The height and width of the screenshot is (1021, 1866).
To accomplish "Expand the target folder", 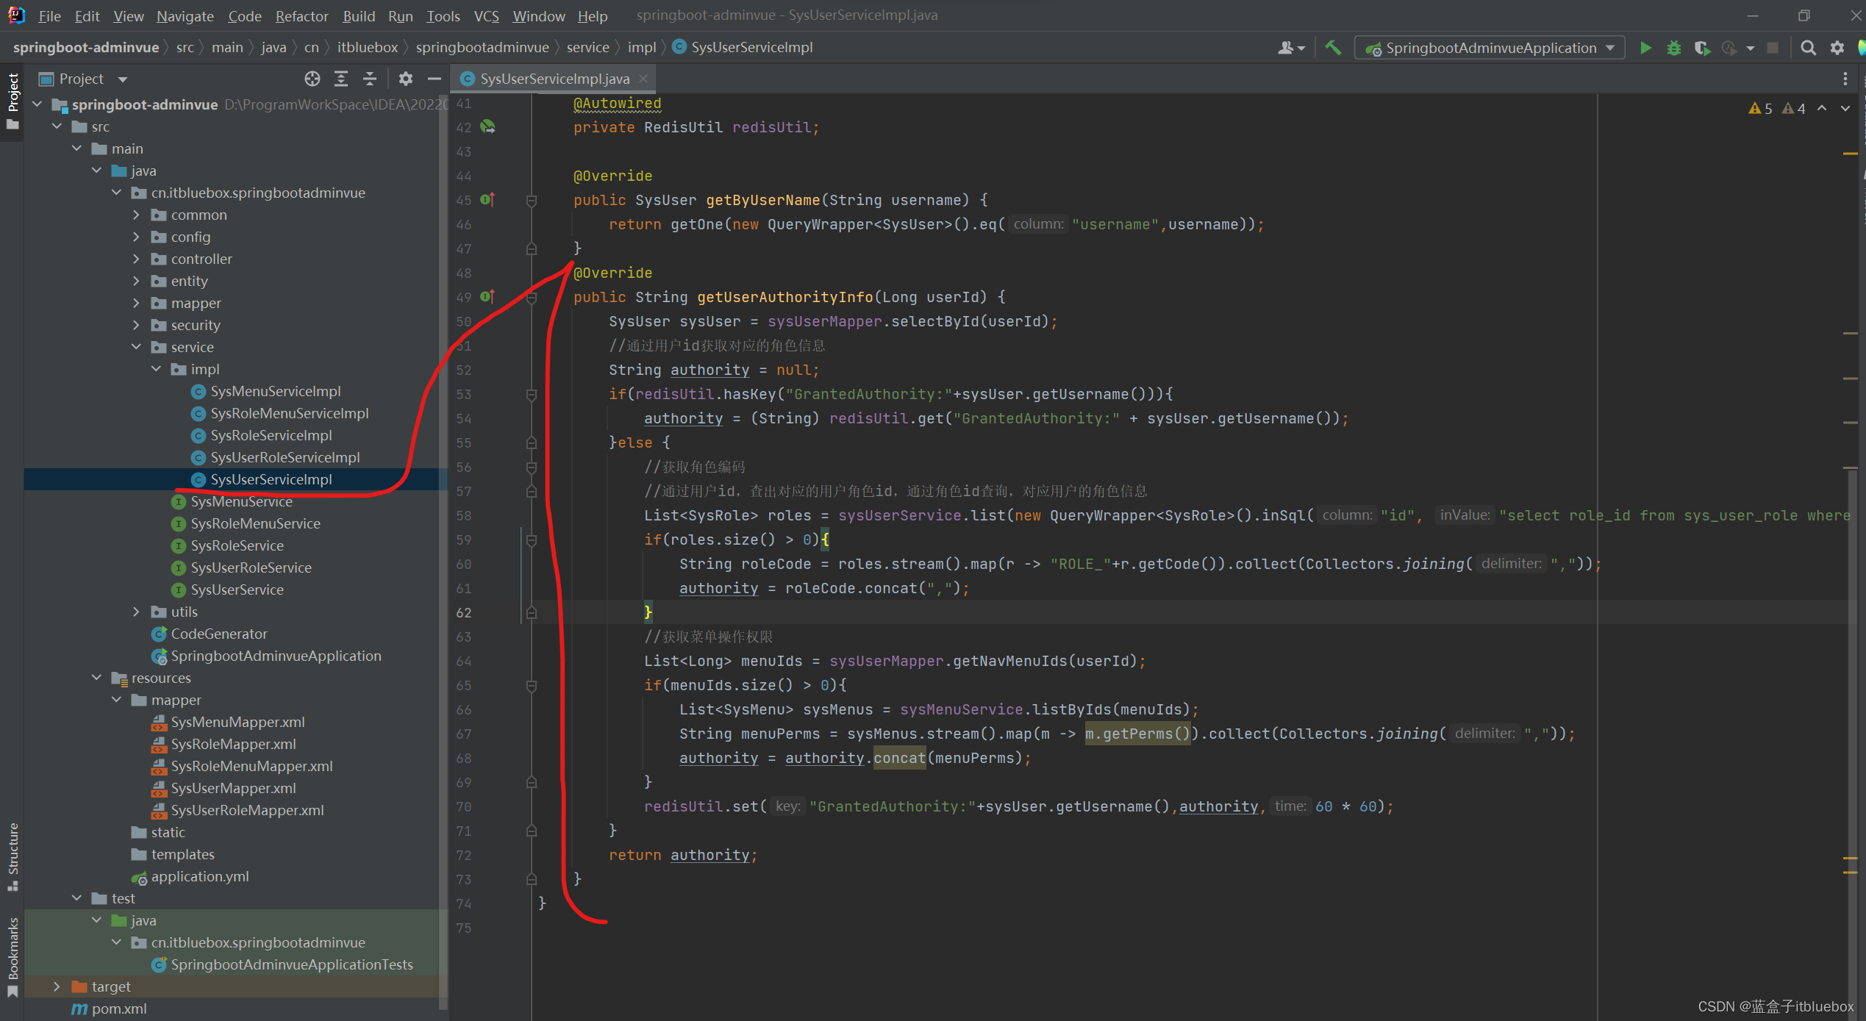I will coord(57,986).
